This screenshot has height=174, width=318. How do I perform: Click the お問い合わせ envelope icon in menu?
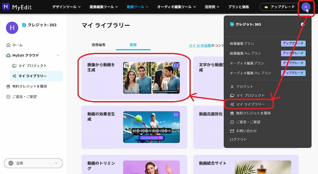tap(232, 131)
